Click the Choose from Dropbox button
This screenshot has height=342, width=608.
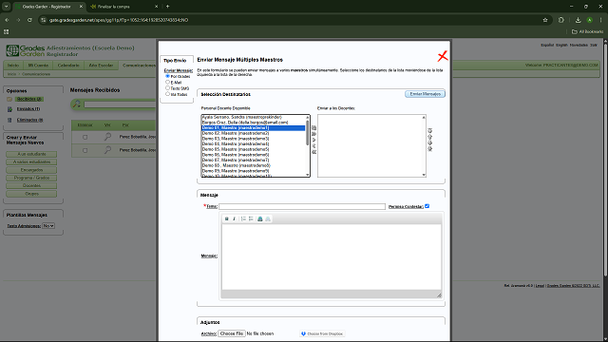pos(322,333)
